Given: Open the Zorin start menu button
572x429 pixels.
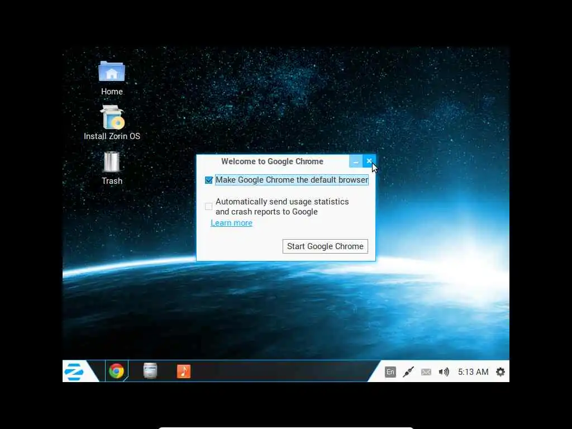Looking at the screenshot, I should 74,371.
